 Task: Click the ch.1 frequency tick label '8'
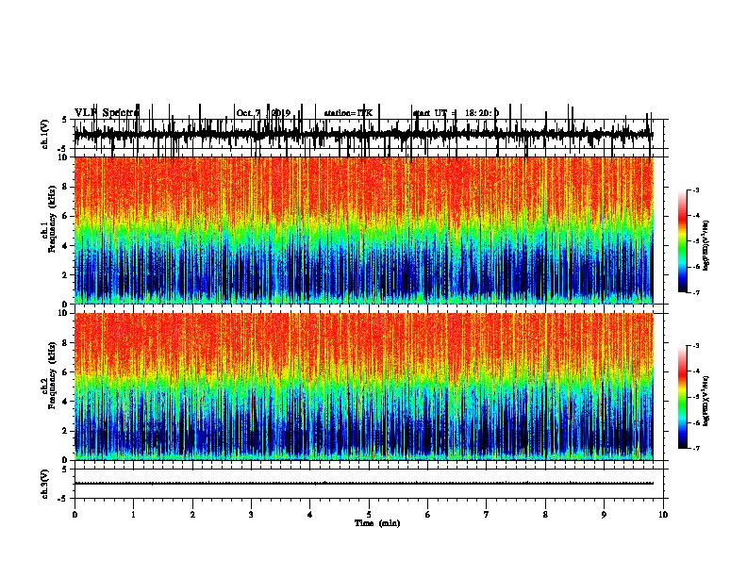[66, 187]
